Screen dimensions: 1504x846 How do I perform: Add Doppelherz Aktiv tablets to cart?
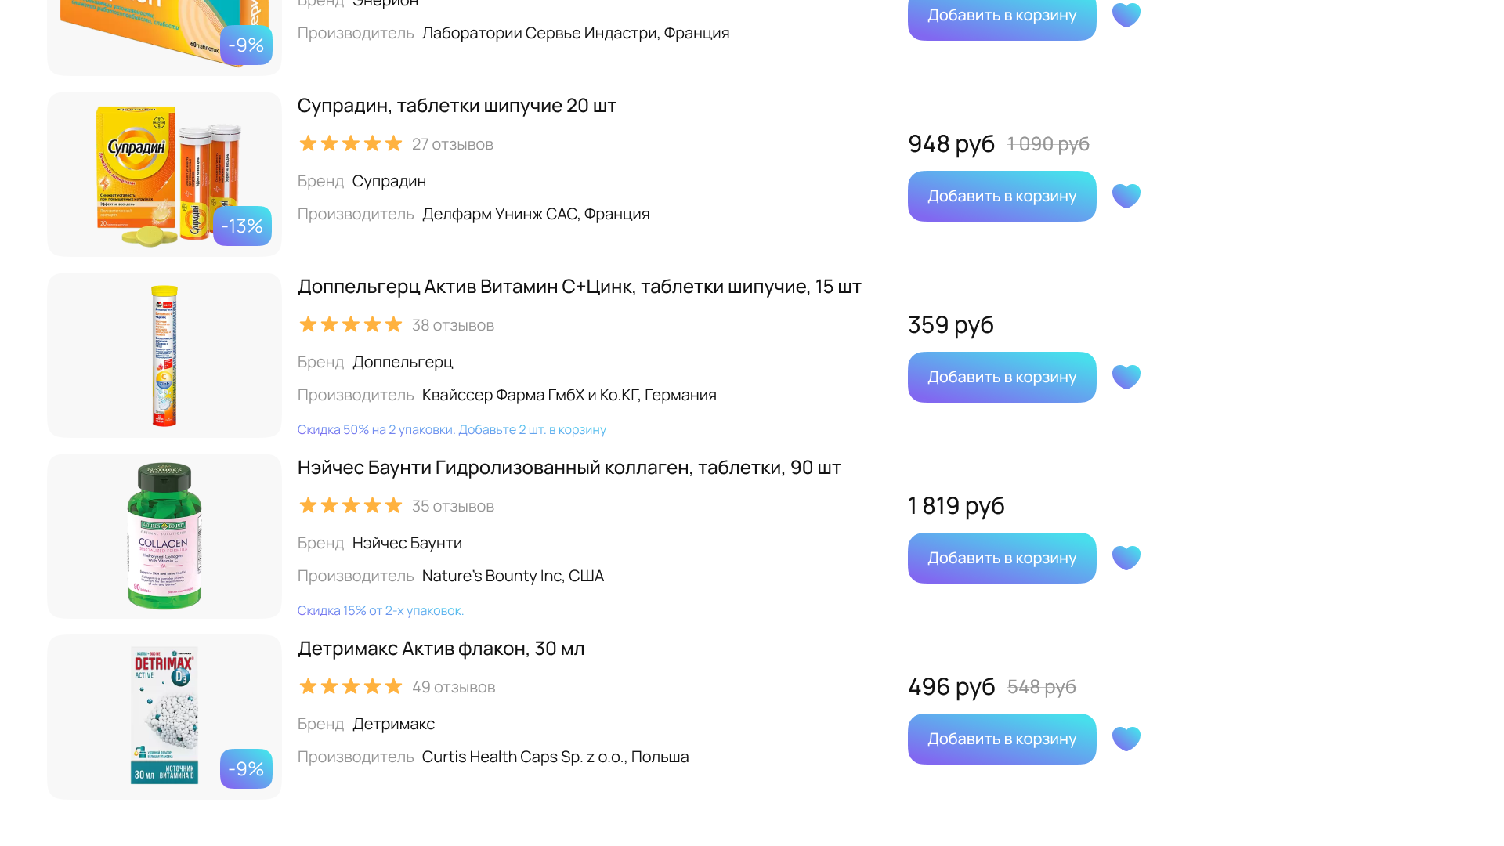(1001, 377)
